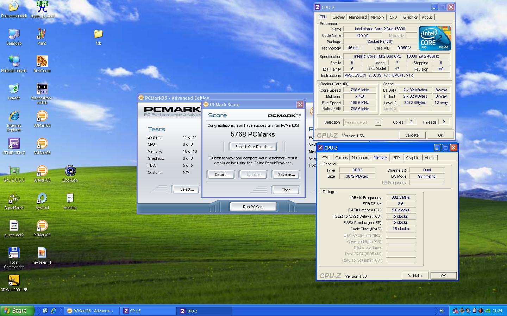This screenshot has height=316, width=507.
Task: Launch super_pi_mod desktop icon
Action: (x=42, y=9)
